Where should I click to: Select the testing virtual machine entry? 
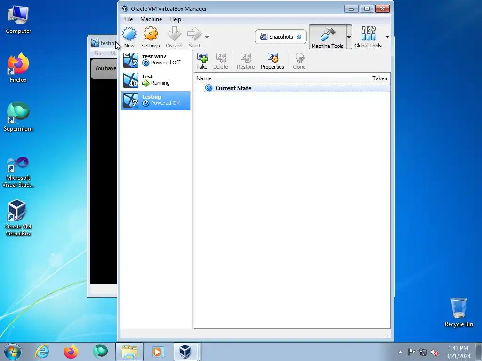tap(156, 101)
